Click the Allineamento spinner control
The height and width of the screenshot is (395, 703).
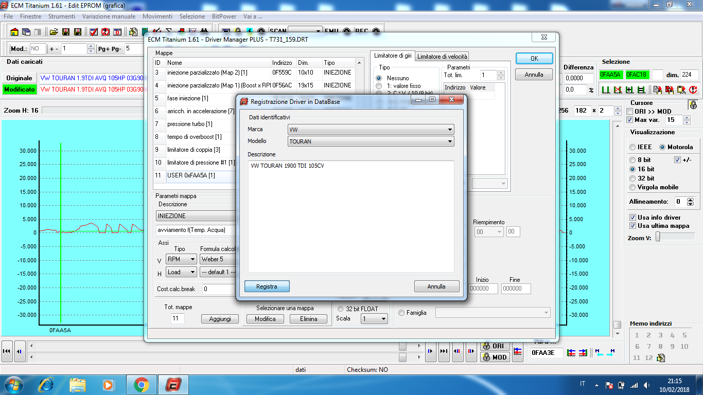click(691, 202)
